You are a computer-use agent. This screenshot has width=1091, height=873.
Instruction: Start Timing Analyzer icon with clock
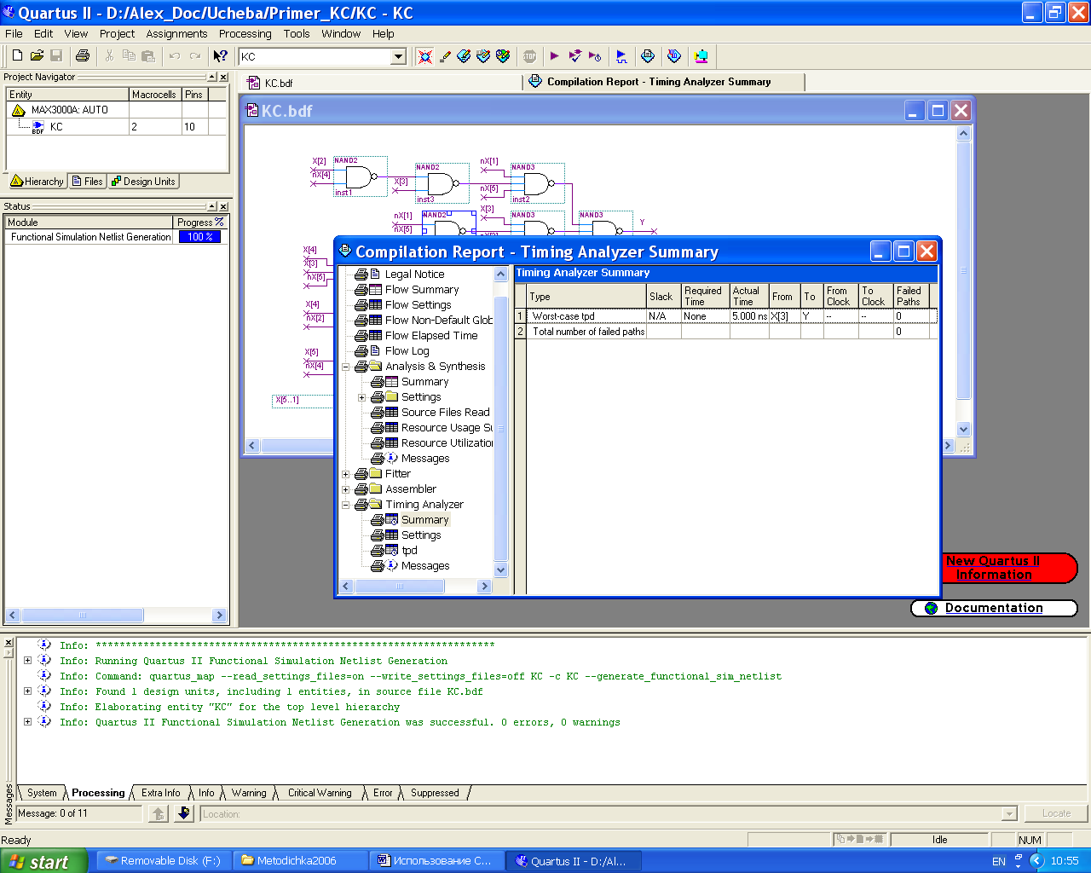tap(595, 56)
